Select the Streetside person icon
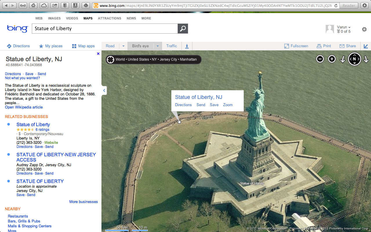371x232 pixels. tap(187, 46)
